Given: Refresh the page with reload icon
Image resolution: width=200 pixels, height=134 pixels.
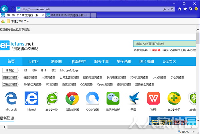Looking at the screenshot, I should click(172, 9).
